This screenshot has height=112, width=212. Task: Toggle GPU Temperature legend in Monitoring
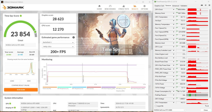(79, 88)
